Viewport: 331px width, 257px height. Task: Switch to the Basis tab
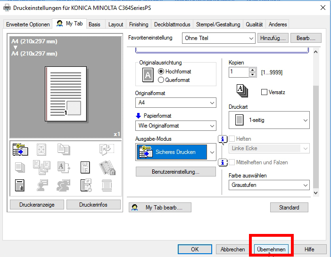point(95,24)
